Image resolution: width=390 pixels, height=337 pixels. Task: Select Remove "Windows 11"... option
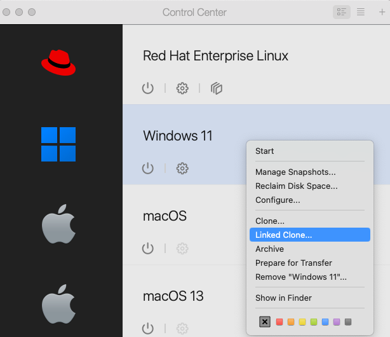(301, 277)
